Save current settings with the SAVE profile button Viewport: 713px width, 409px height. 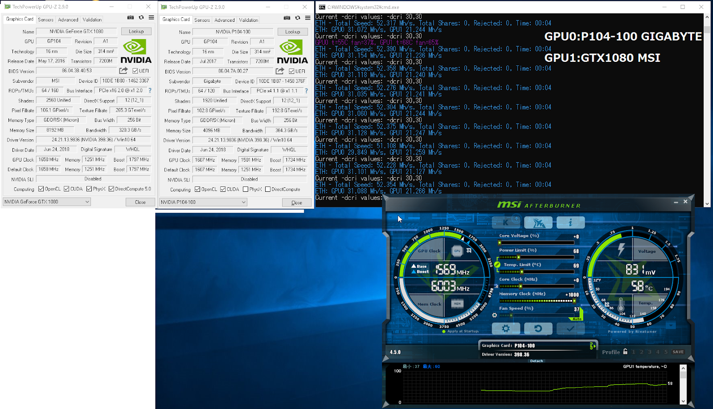point(677,352)
